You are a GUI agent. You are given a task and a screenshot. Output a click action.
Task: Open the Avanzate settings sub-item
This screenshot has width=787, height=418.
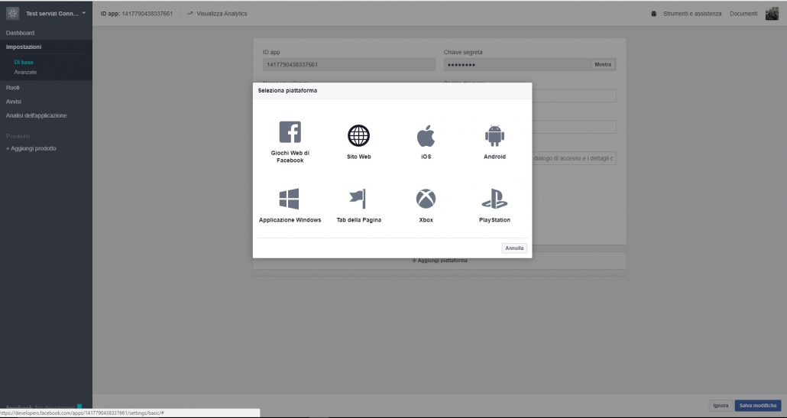coord(25,73)
